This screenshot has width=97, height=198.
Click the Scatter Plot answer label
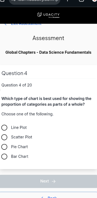pos(22,137)
